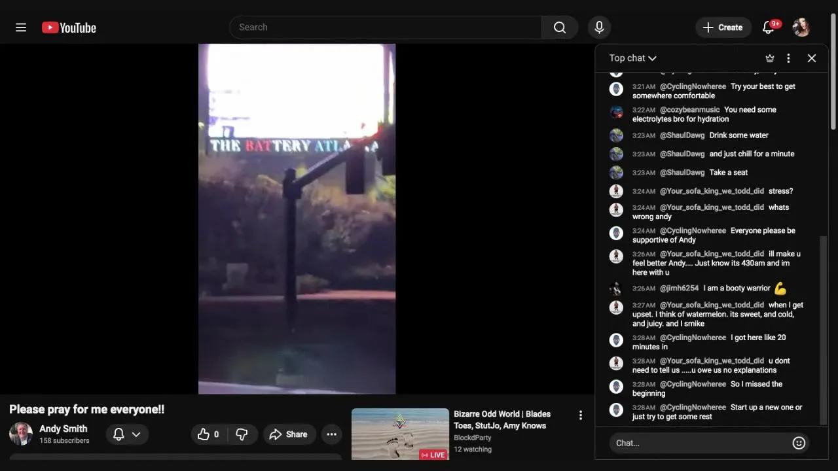Focus the Search input field

coord(386,27)
